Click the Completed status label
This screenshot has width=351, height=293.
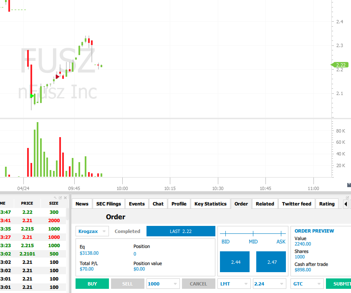click(127, 231)
